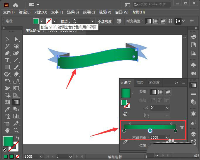Select the middle teal gradient stop
The image size is (200, 160).
pyautogui.click(x=150, y=131)
